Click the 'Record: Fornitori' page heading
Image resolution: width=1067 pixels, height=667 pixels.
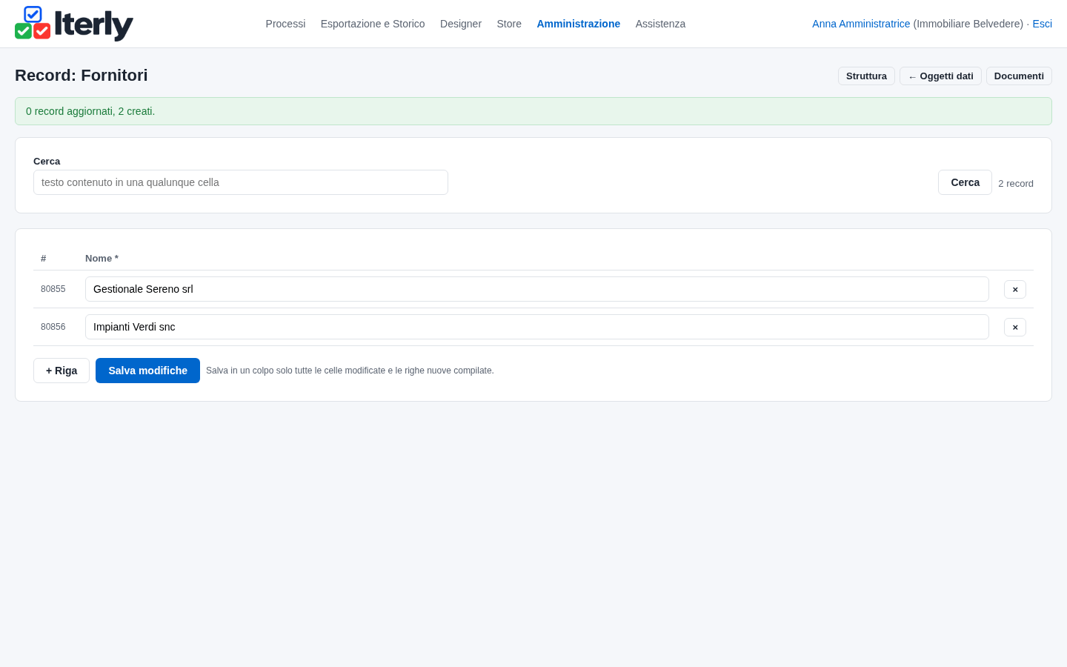(82, 76)
